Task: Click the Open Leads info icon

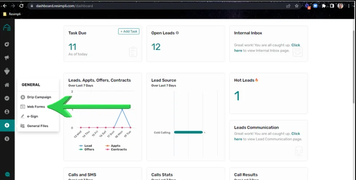Action: point(177,33)
